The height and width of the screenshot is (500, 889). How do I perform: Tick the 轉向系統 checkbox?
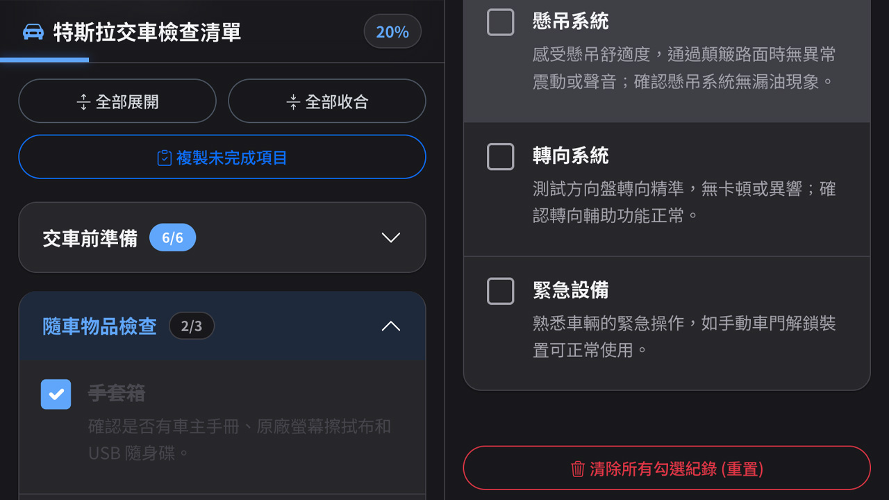(501, 157)
